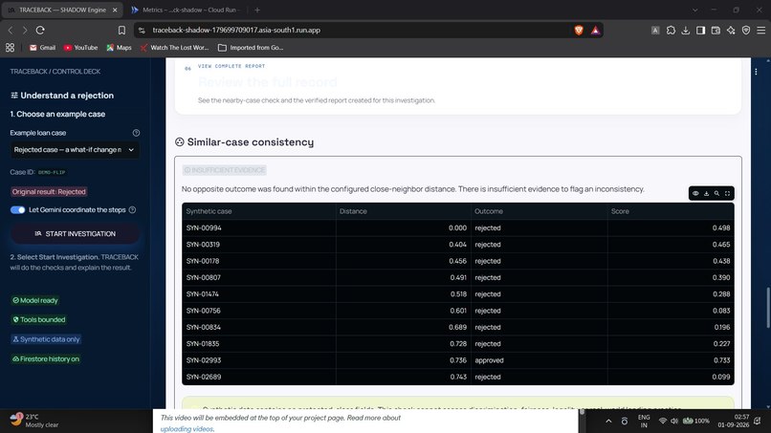This screenshot has width=771, height=433.
Task: Open Watch The Lost Wor... bookmark
Action: point(174,48)
